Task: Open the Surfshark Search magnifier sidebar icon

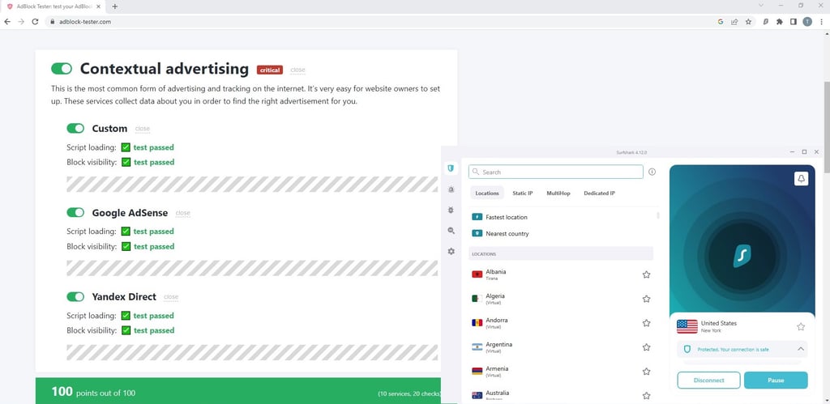Action: pyautogui.click(x=451, y=231)
